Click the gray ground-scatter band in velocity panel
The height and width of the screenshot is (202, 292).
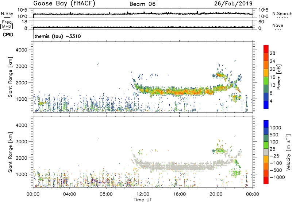coord(177,166)
